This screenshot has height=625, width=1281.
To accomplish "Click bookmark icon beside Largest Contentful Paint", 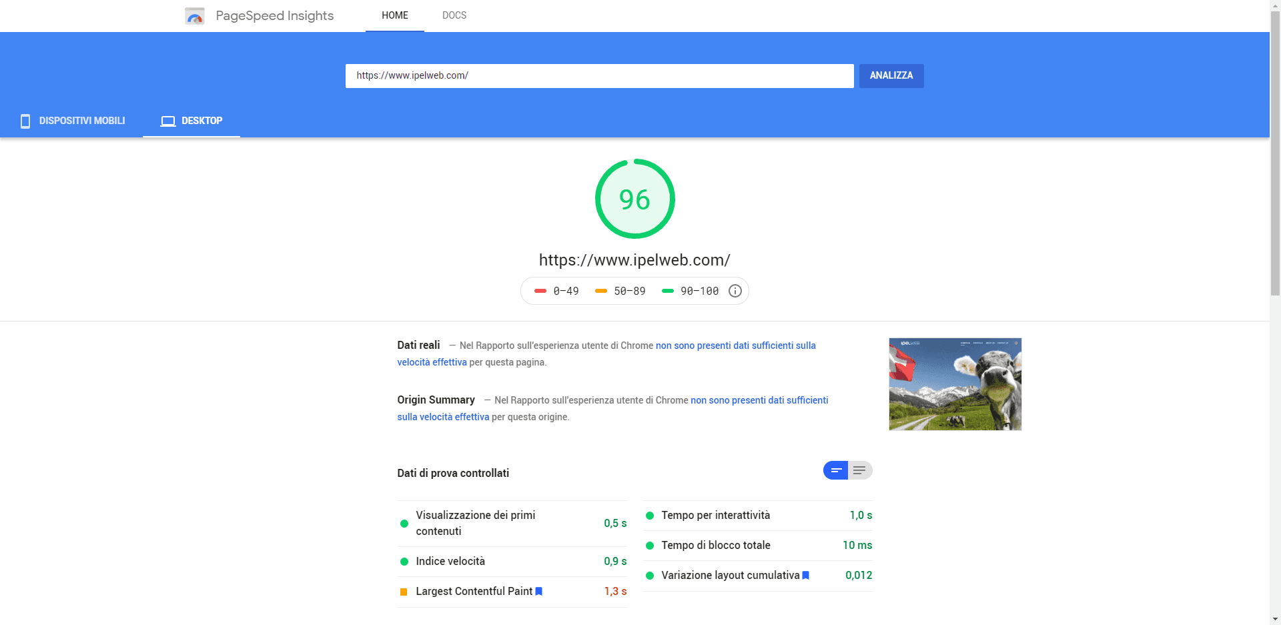I will click(539, 591).
